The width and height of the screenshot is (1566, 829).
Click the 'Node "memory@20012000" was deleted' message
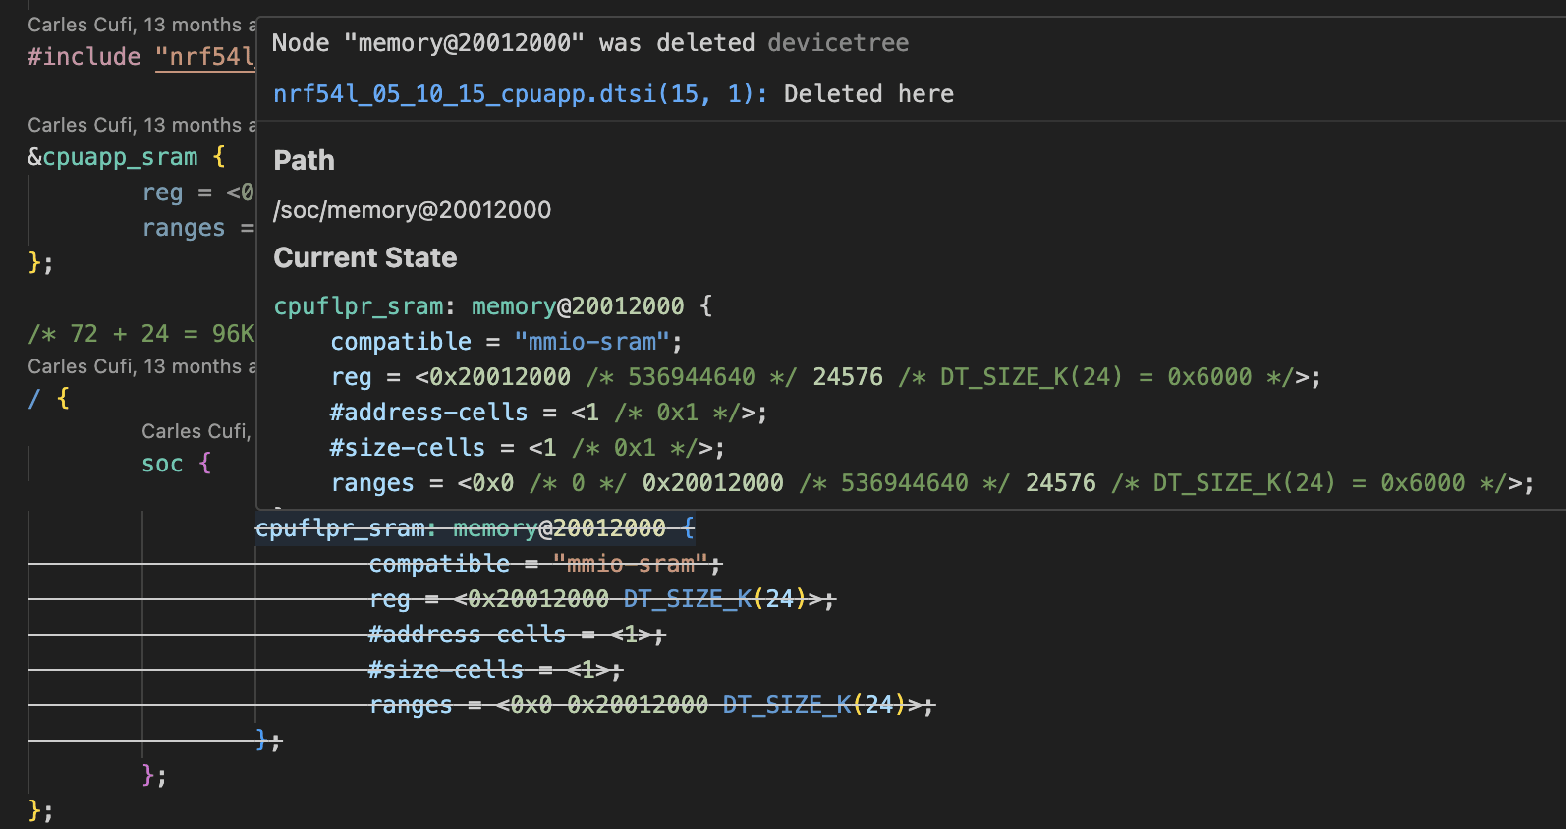513,43
